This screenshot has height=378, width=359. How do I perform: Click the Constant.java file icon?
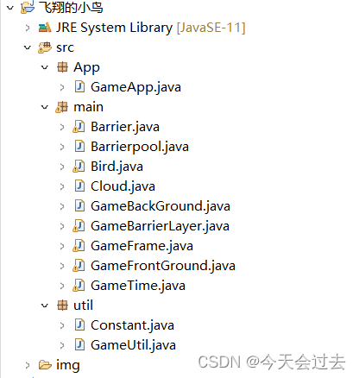79,325
